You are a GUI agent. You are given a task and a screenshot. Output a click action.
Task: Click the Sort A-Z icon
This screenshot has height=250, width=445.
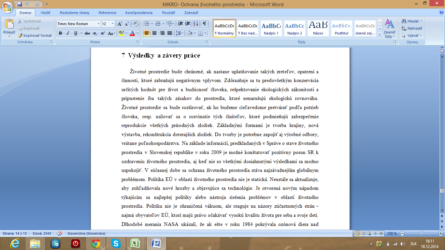point(195,24)
